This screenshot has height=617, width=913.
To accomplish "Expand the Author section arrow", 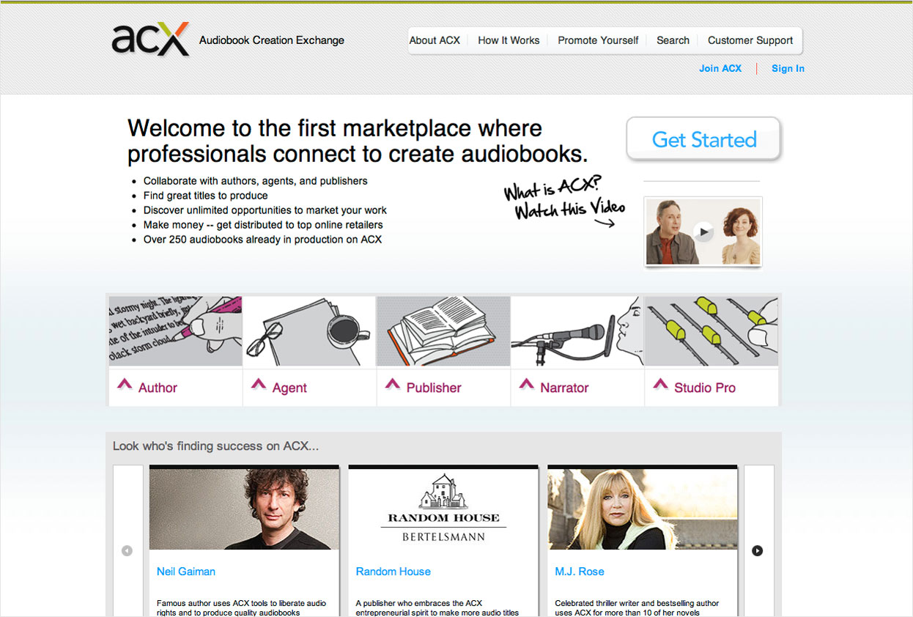I will (x=124, y=385).
